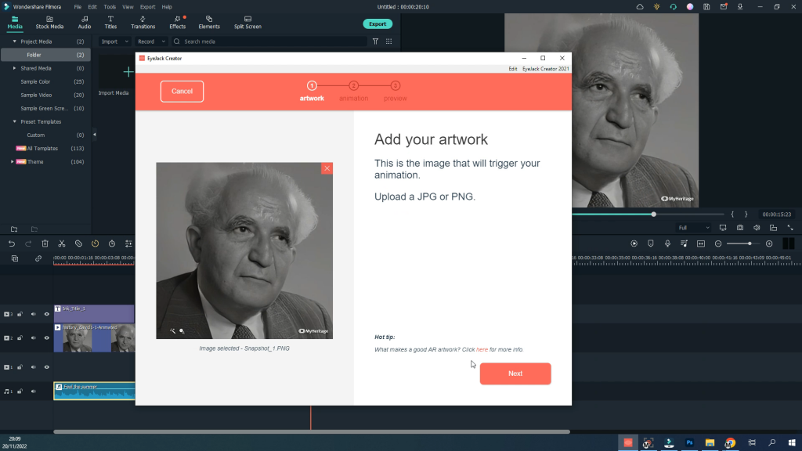The width and height of the screenshot is (802, 451).
Task: Add a new folder in media panel
Action: point(14,229)
